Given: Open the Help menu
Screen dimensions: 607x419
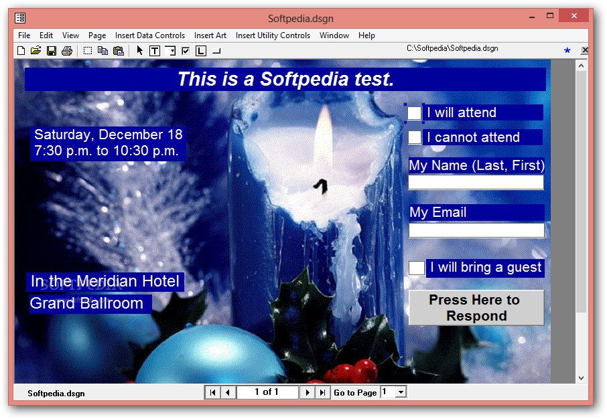Looking at the screenshot, I should pyautogui.click(x=366, y=35).
